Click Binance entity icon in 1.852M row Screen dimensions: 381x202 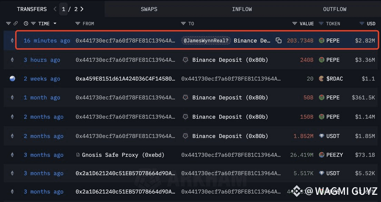[x=185, y=136]
